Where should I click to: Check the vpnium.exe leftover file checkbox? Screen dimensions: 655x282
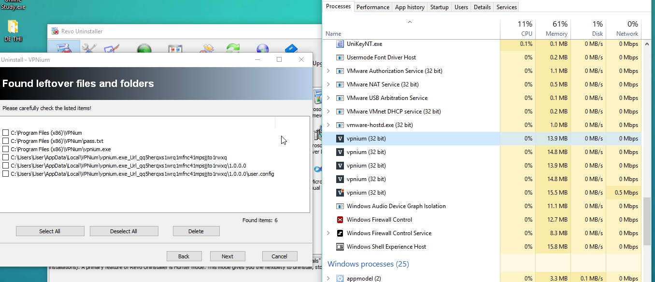click(x=5, y=149)
